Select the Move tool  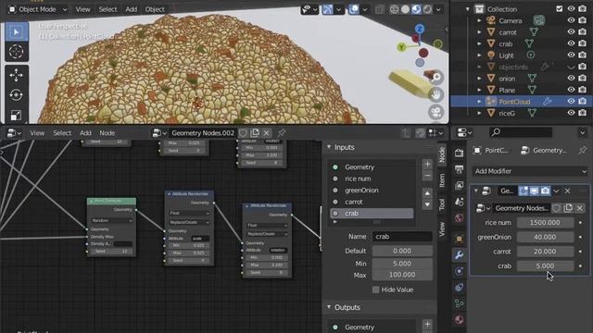[17, 75]
